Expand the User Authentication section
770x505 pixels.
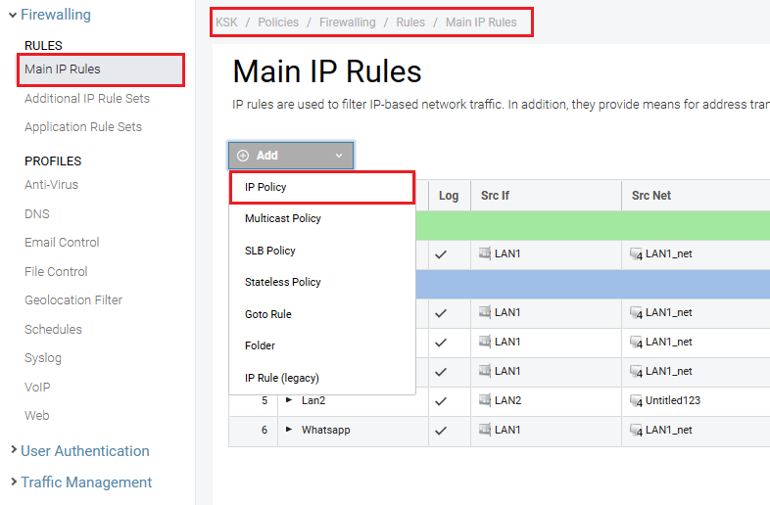(x=13, y=450)
